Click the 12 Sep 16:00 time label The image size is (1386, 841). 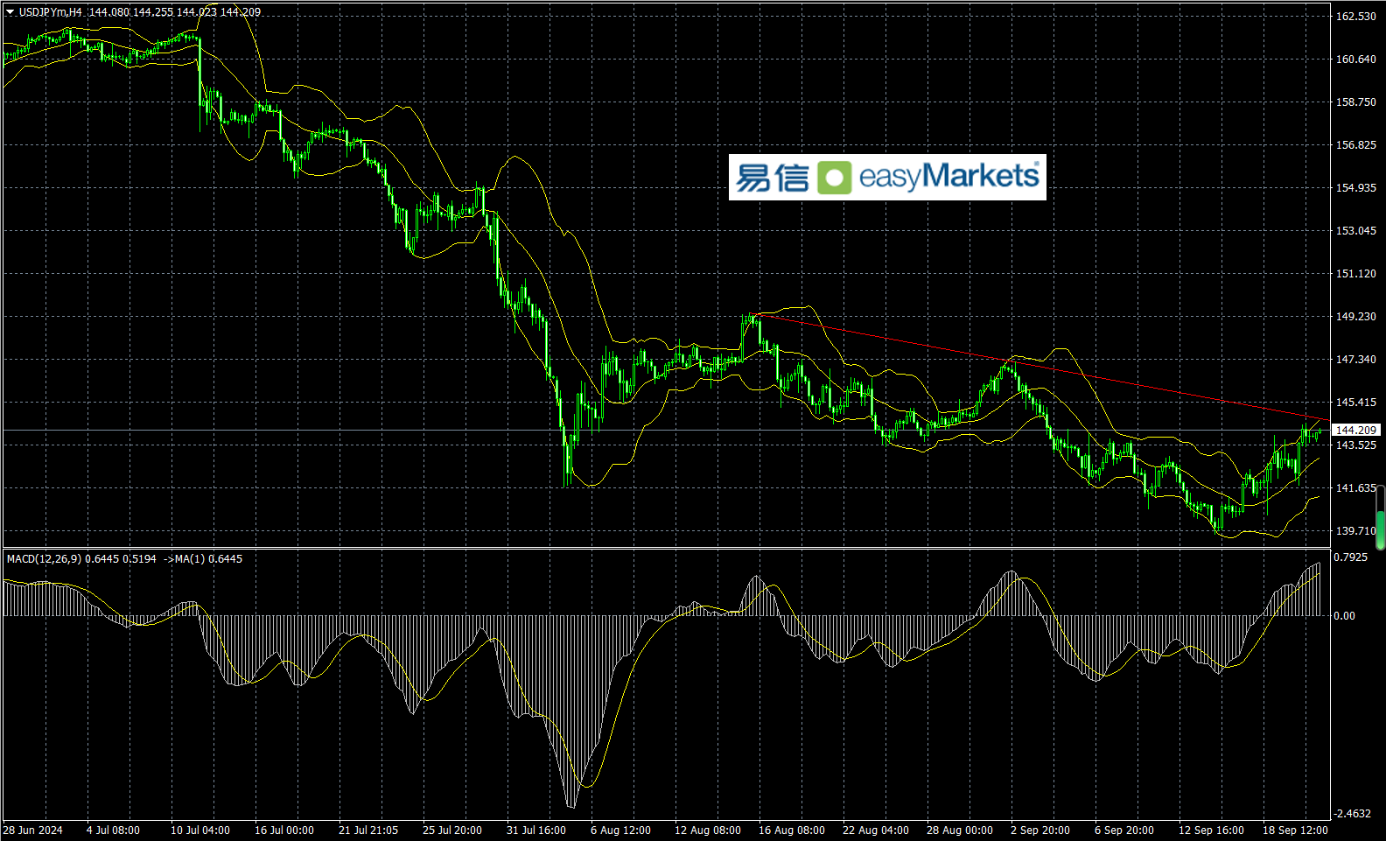pyautogui.click(x=1211, y=830)
